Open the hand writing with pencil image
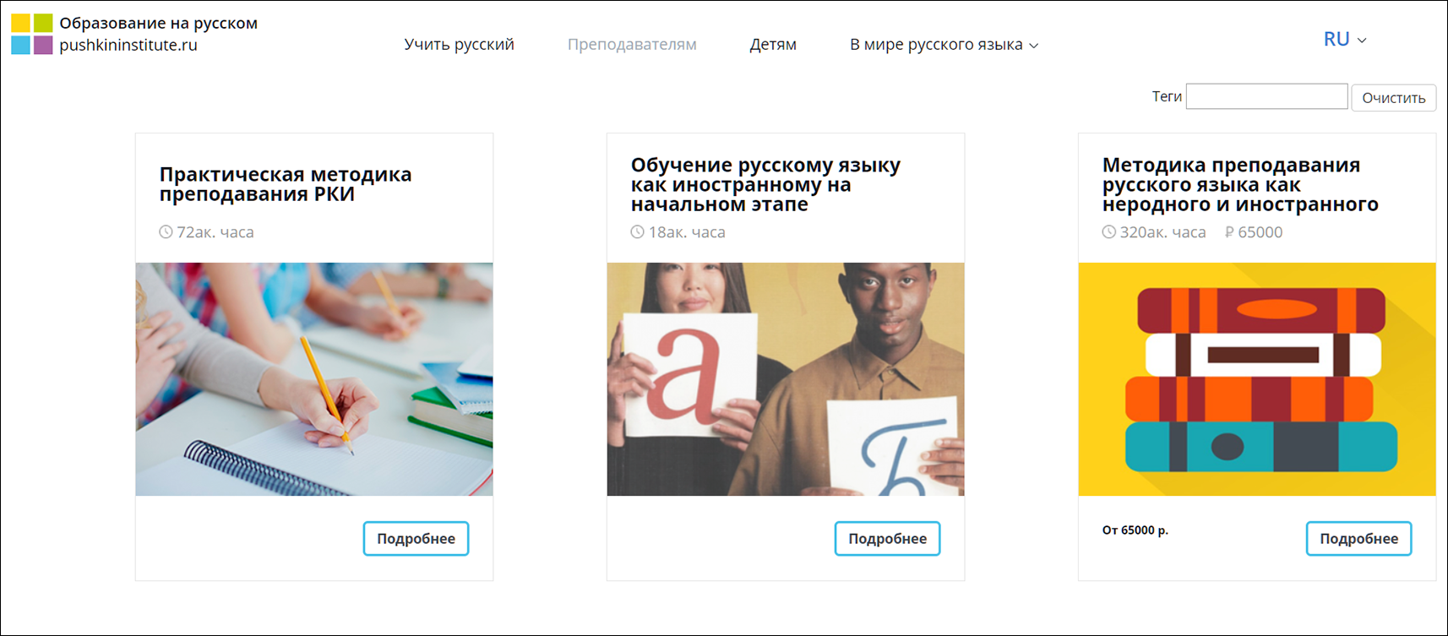 [x=314, y=379]
